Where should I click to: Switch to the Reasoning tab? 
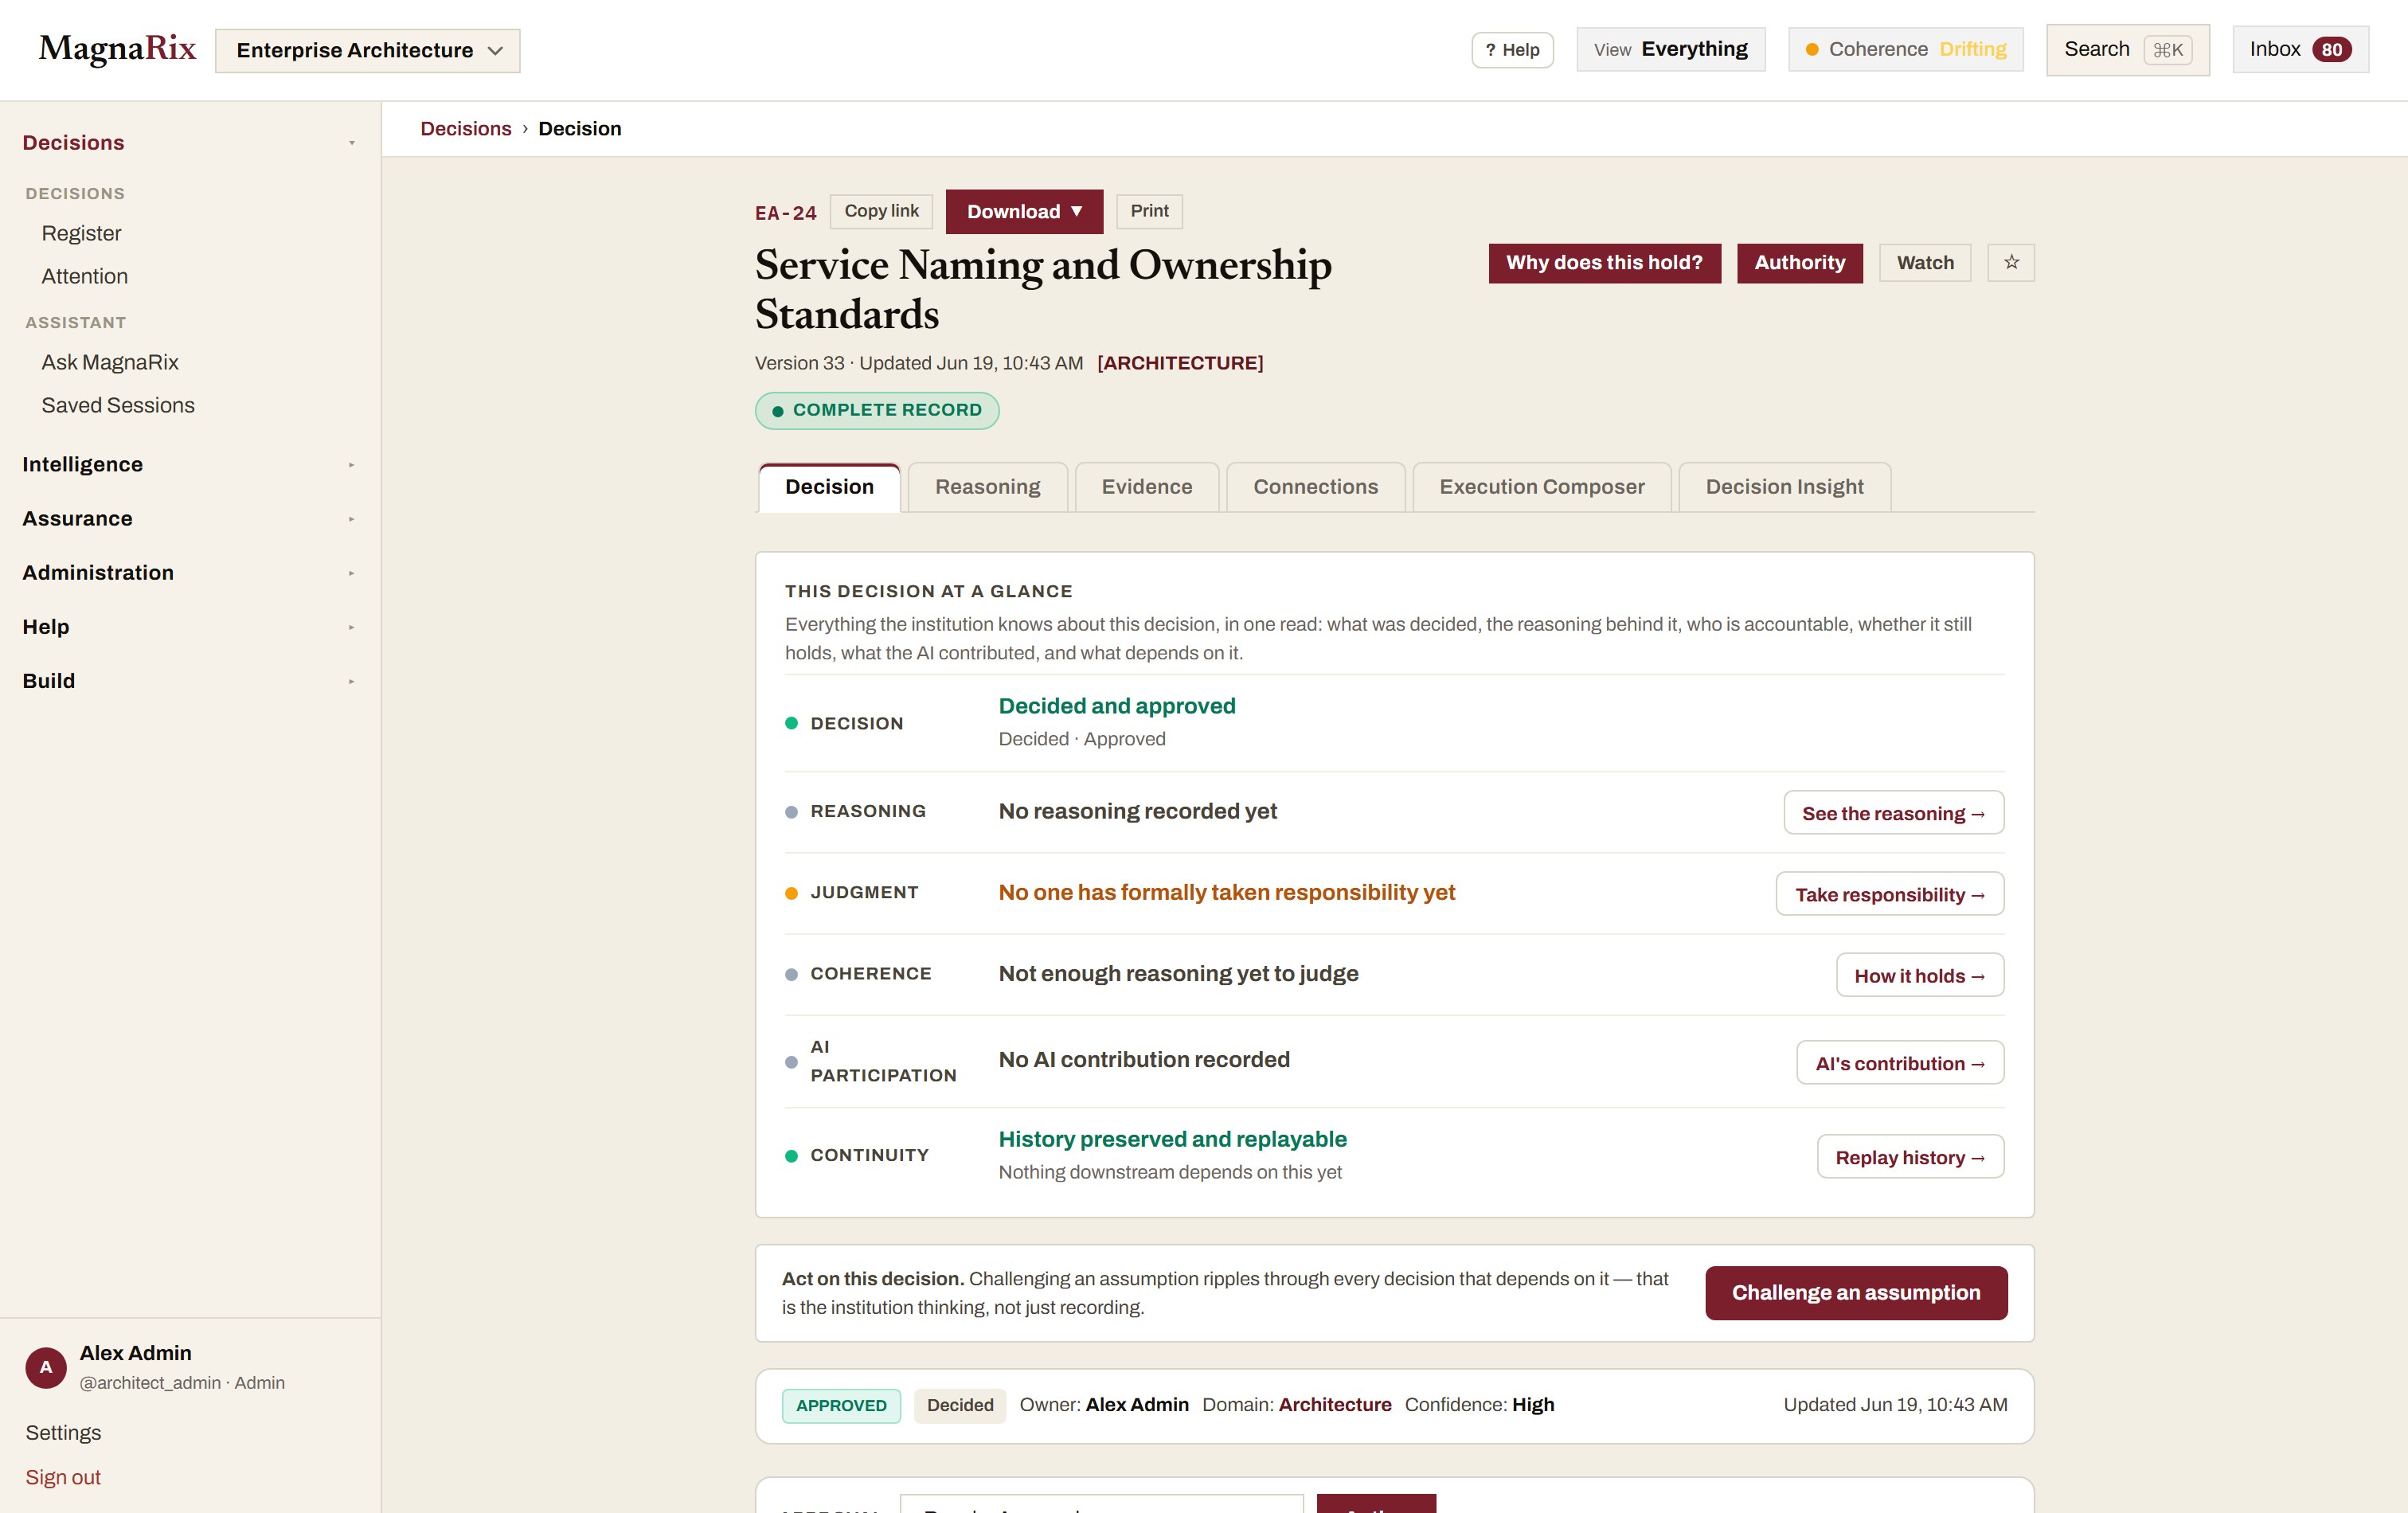987,487
